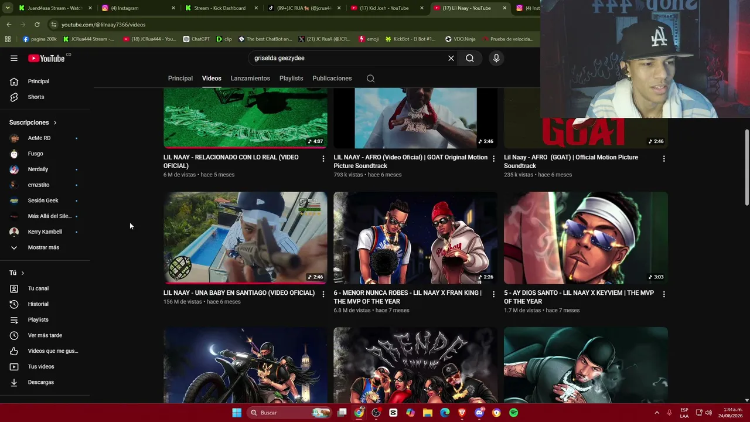The height and width of the screenshot is (422, 750).
Task: Open options for Una Baby En Santiago video
Action: (323, 294)
